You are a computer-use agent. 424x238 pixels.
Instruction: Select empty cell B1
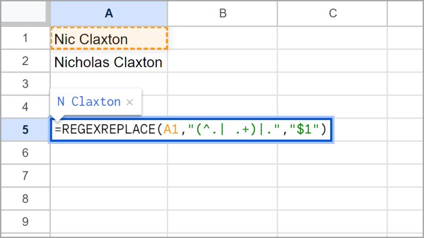[x=223, y=38]
